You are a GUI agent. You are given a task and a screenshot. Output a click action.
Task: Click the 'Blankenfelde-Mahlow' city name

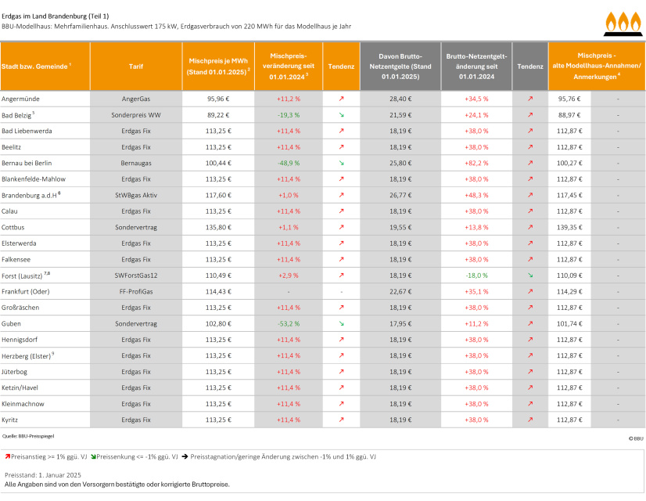34,179
